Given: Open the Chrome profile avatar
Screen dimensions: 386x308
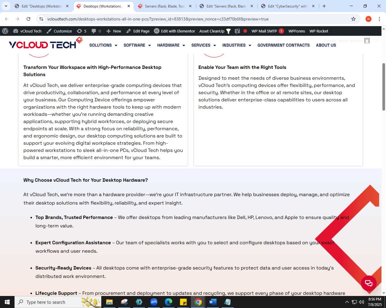Looking at the screenshot, I should [x=369, y=19].
